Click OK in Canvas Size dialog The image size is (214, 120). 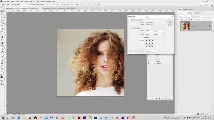[170, 21]
